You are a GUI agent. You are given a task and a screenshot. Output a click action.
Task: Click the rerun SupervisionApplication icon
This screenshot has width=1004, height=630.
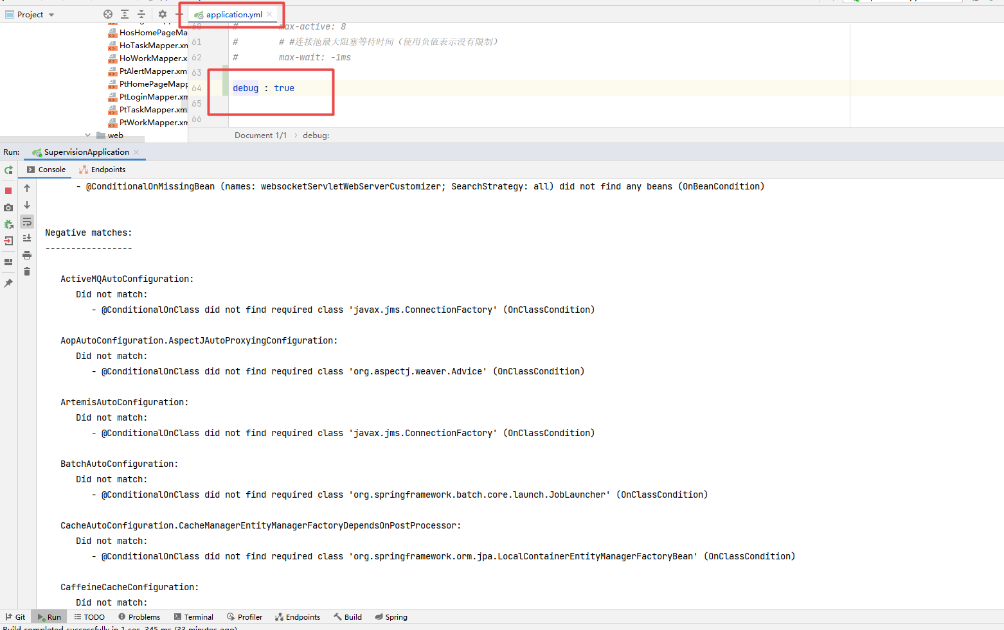8,170
